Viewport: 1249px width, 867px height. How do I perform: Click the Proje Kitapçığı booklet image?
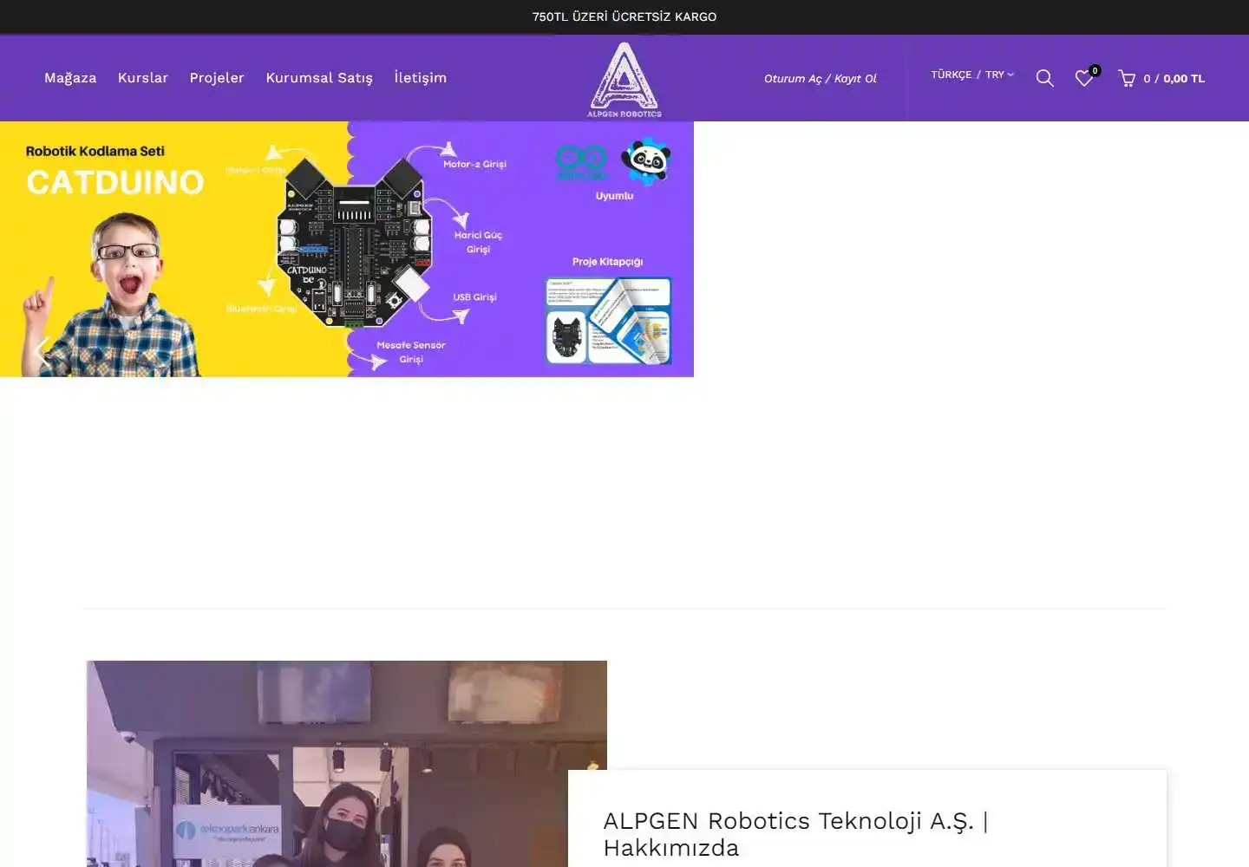(x=608, y=320)
